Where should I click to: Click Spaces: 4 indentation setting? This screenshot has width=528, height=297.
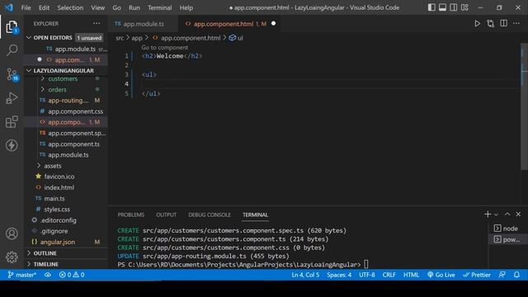tap(339, 275)
